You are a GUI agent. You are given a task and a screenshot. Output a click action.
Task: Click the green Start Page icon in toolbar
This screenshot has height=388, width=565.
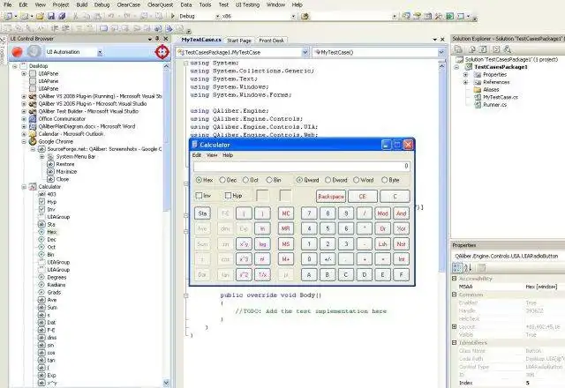[x=449, y=16]
